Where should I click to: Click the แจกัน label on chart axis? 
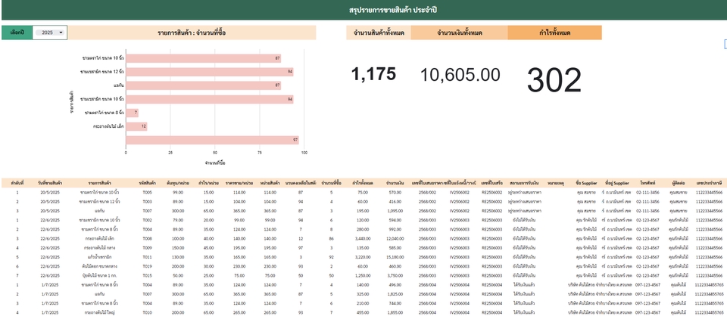coord(118,85)
